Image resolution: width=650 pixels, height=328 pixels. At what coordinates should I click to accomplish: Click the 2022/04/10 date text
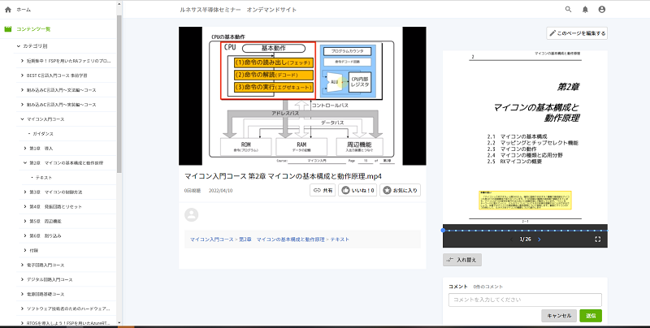tap(220, 191)
